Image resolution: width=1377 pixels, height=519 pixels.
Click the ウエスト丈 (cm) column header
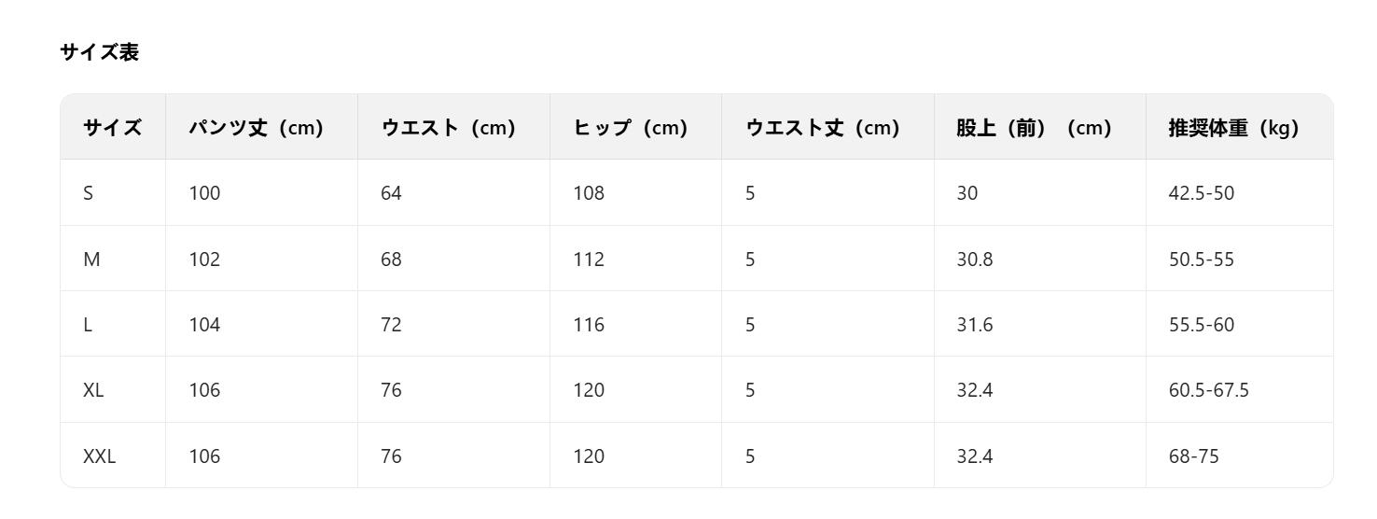point(822,128)
